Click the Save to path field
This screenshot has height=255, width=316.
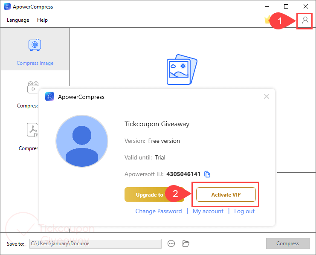point(95,243)
